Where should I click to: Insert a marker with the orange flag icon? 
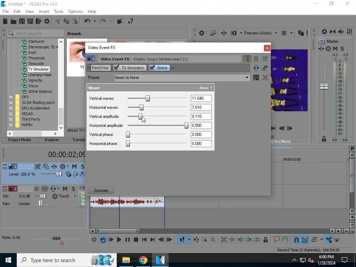[x=277, y=240]
